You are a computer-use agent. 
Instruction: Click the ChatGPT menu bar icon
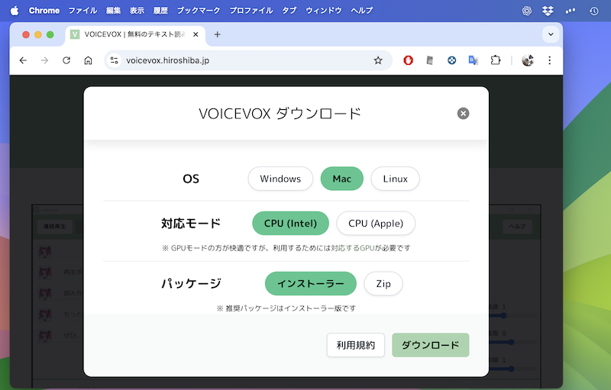[527, 11]
